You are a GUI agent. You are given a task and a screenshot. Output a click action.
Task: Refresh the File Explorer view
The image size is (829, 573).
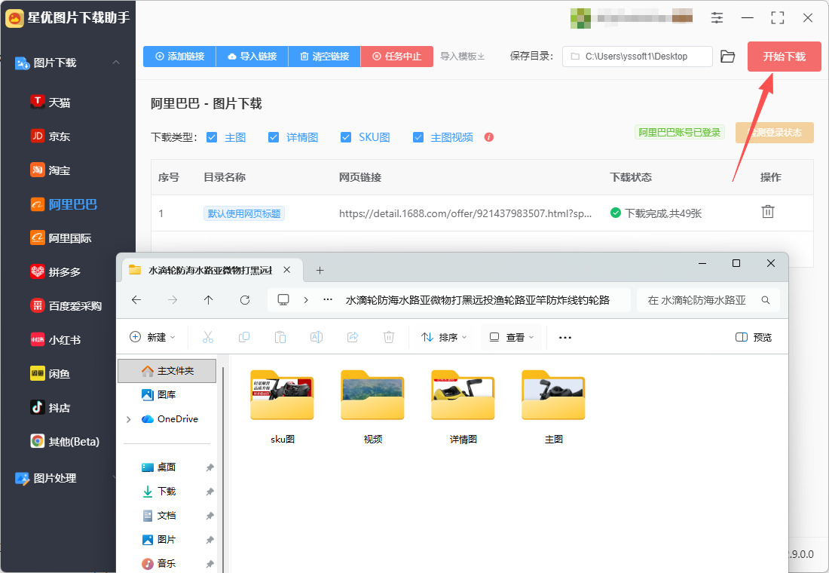point(245,300)
